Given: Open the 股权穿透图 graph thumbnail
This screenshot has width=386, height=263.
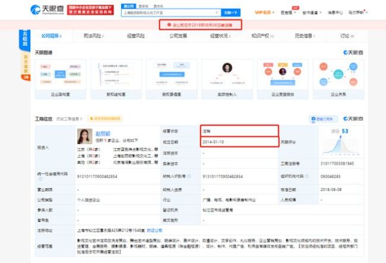Looking at the screenshot, I should [172, 79].
